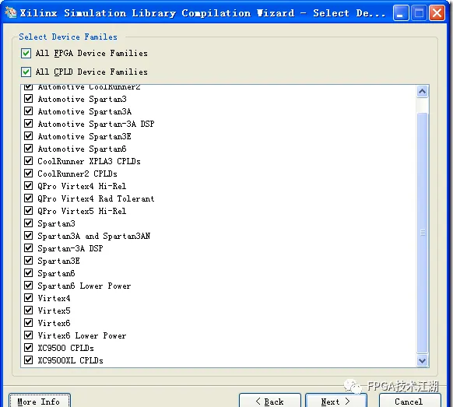Uncheck Automotive Spartan-3A DSP
This screenshot has width=453, height=407.
coord(28,124)
